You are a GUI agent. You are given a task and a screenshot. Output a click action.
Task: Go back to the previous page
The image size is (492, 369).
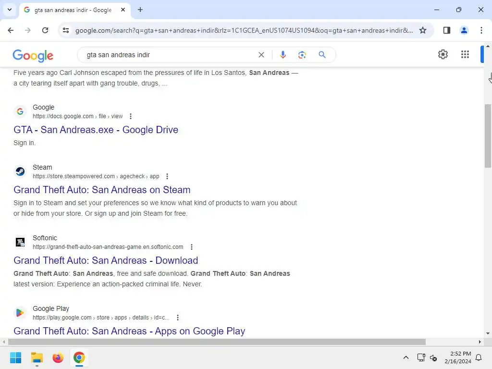11,30
